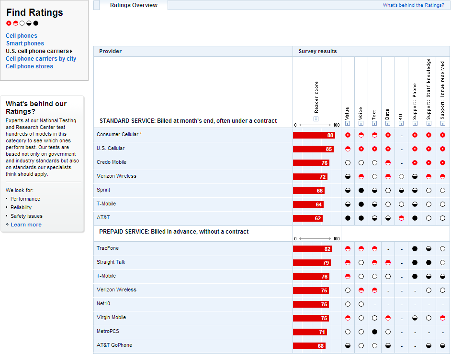Open the Smart phones ratings link
451x354 pixels.
25,43
